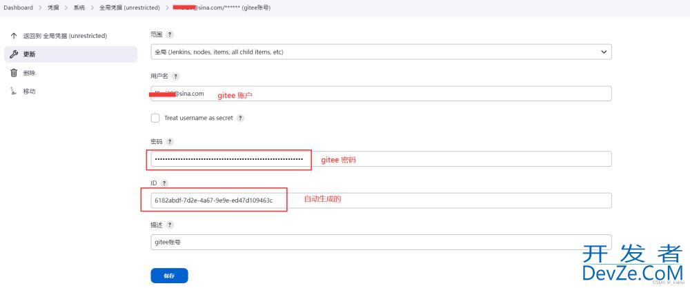Screen dimensions: 690x288
Task: Click the chevron arrow of the 全局 dropdown
Action: 604,52
